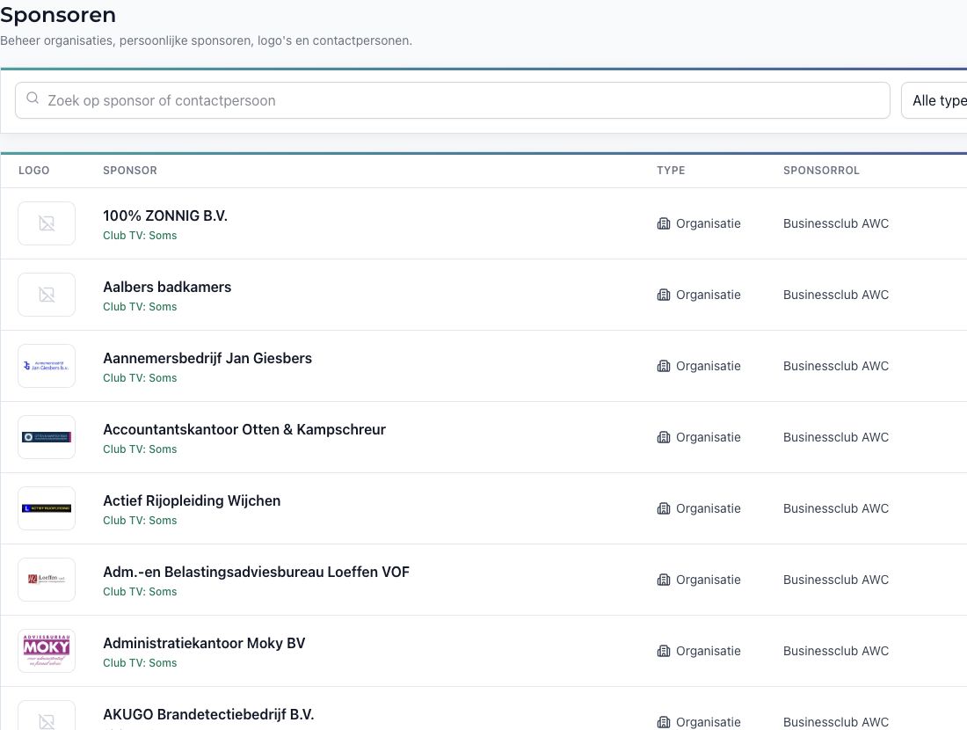Open sponsor 'Administratiekantoor Moky BV'
The width and height of the screenshot is (967, 730).
(x=204, y=644)
